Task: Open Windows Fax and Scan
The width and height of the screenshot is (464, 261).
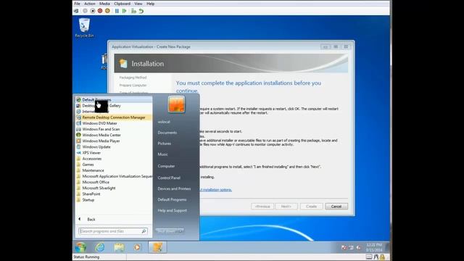Action: [x=114, y=129]
